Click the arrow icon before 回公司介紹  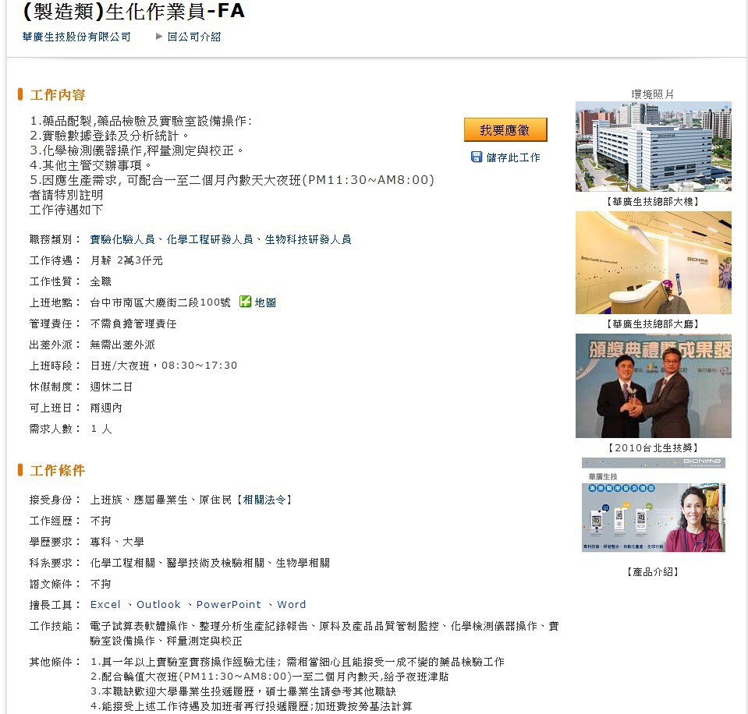[159, 36]
